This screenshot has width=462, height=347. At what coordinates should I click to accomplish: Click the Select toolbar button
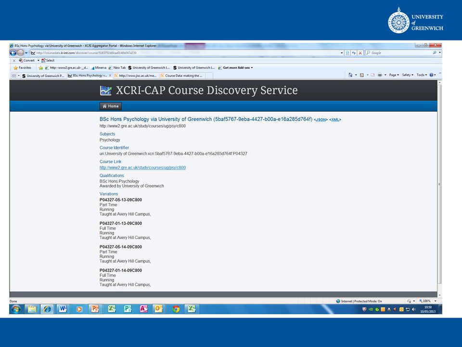pyautogui.click(x=48, y=61)
